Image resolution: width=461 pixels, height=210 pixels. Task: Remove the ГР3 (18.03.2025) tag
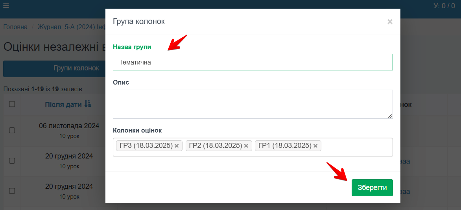click(177, 146)
